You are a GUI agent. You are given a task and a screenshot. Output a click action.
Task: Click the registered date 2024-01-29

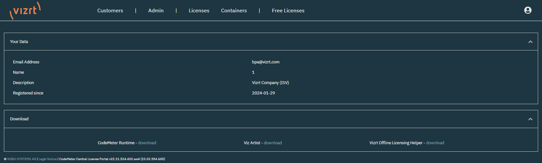[x=263, y=93]
